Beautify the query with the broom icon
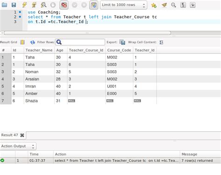 tap(164, 5)
